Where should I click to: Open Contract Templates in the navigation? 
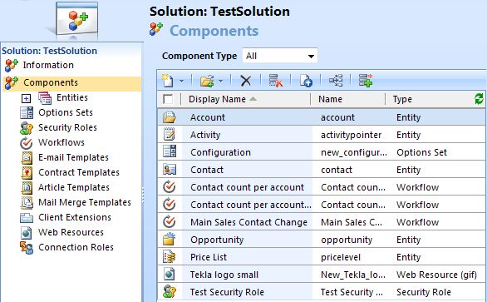[x=79, y=172]
